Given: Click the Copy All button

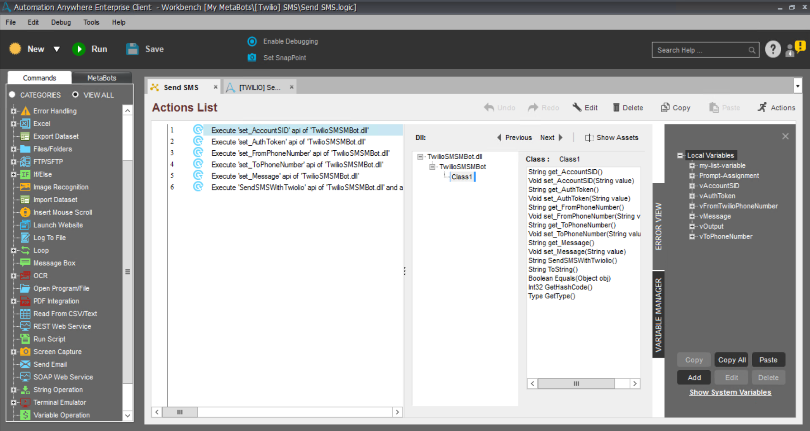Looking at the screenshot, I should click(x=731, y=360).
